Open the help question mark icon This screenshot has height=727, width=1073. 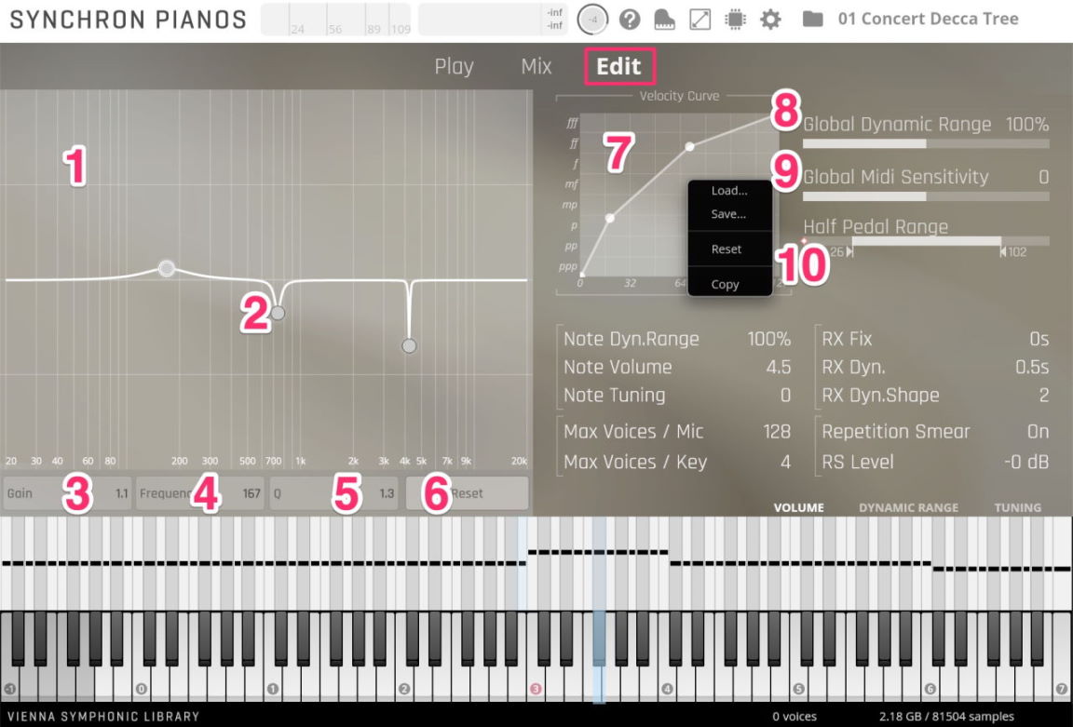point(630,20)
